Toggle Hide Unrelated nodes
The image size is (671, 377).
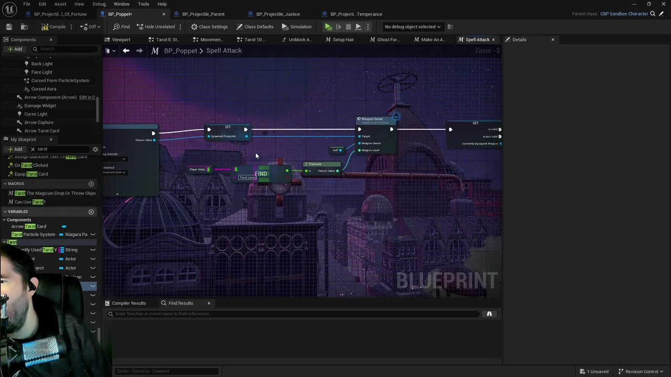point(155,27)
